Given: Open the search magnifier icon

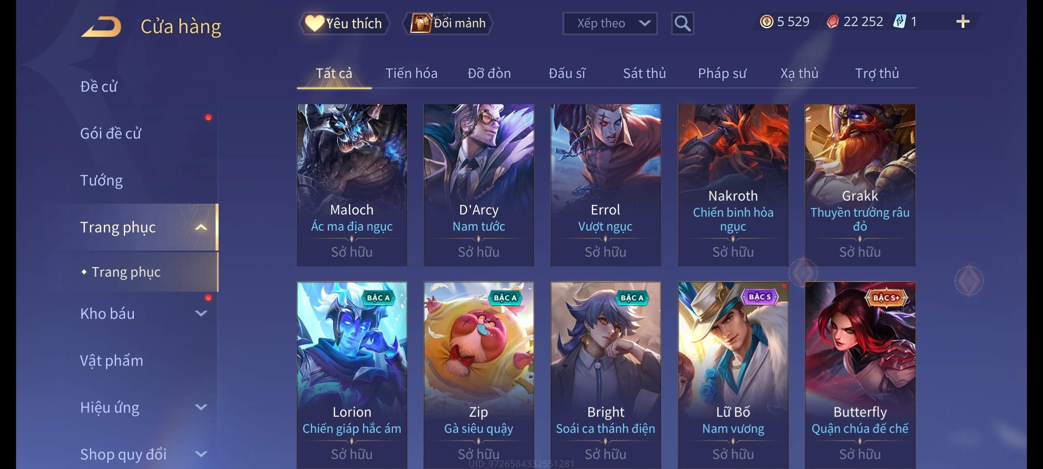Looking at the screenshot, I should pyautogui.click(x=682, y=23).
